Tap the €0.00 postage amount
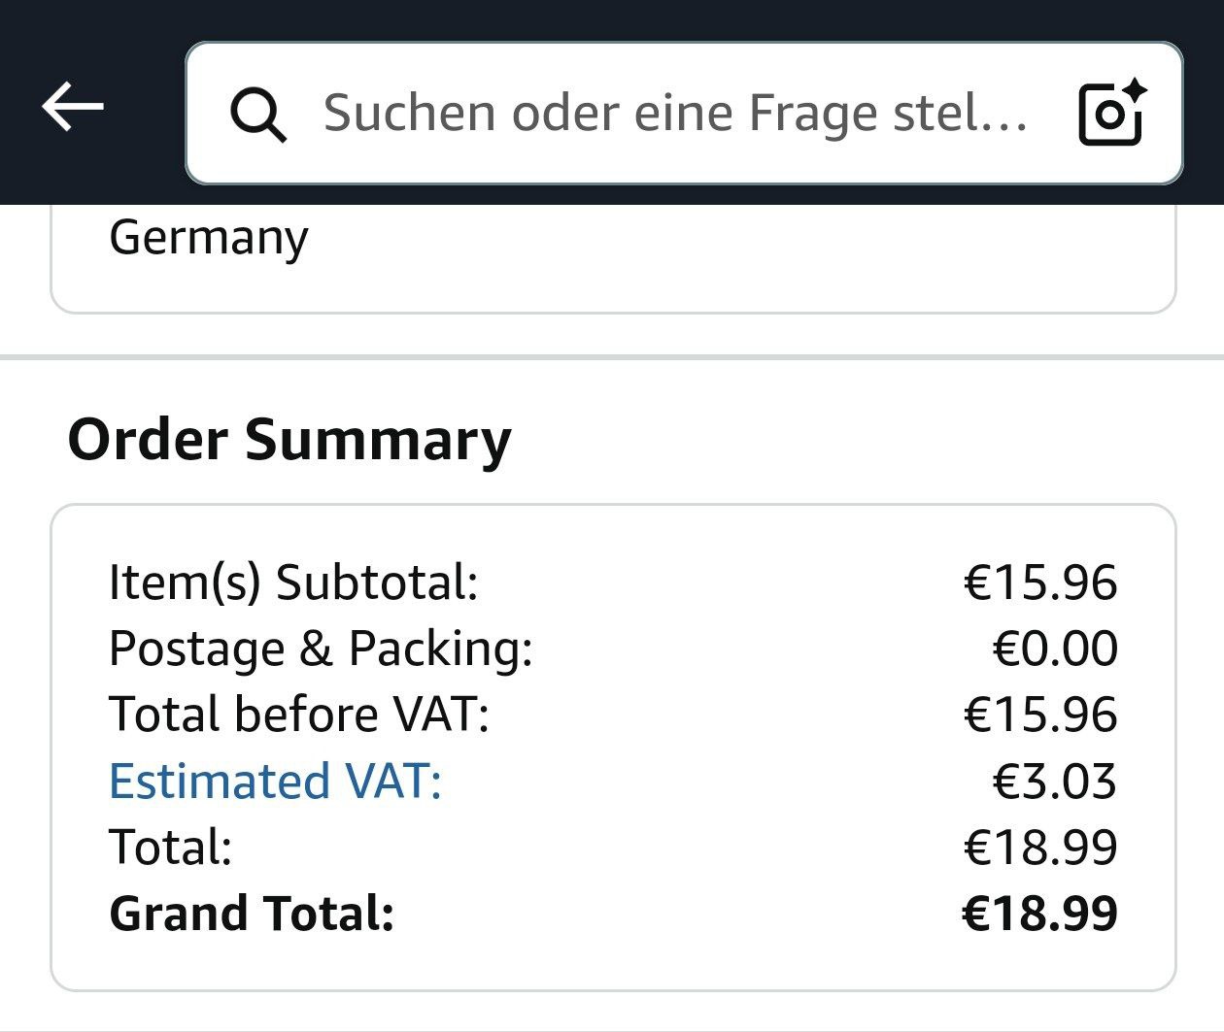1224x1032 pixels. point(1054,649)
